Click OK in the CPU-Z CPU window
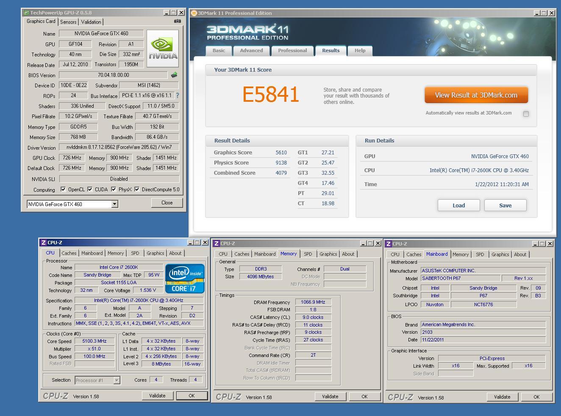The width and height of the screenshot is (561, 416). tap(192, 396)
